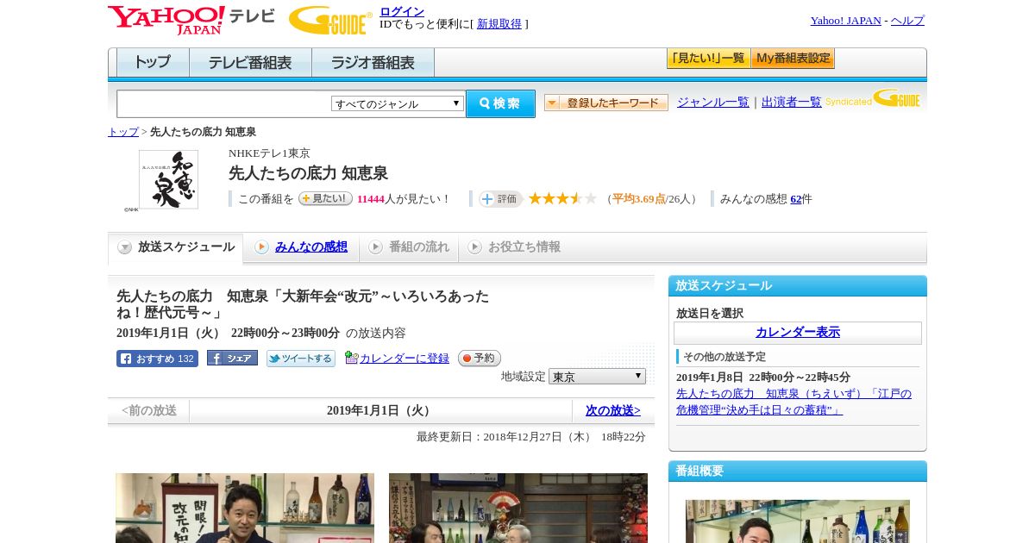The width and height of the screenshot is (1035, 543).
Task: Expand the 登録したキーワード dropdown
Action: 606,103
